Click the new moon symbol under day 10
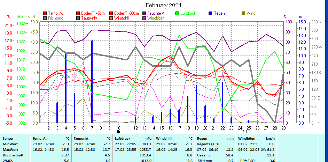 118,132
